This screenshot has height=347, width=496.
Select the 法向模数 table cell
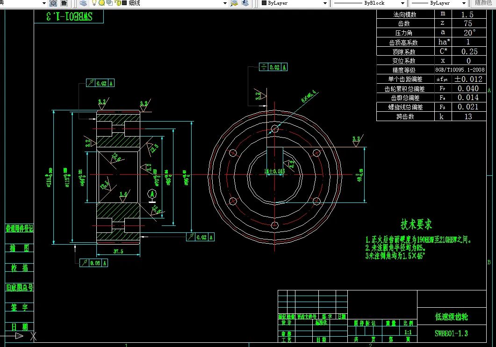coord(405,14)
